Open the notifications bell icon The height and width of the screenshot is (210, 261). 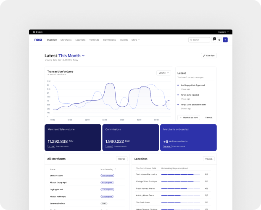point(214,40)
